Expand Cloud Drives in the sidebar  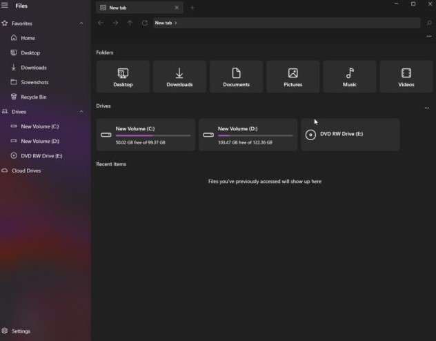coord(26,170)
